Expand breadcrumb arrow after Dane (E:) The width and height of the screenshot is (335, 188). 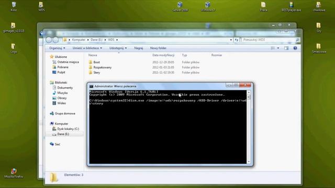[105, 40]
